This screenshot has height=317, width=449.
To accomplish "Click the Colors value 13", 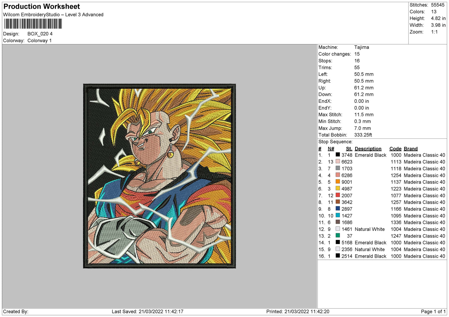I will tap(434, 12).
